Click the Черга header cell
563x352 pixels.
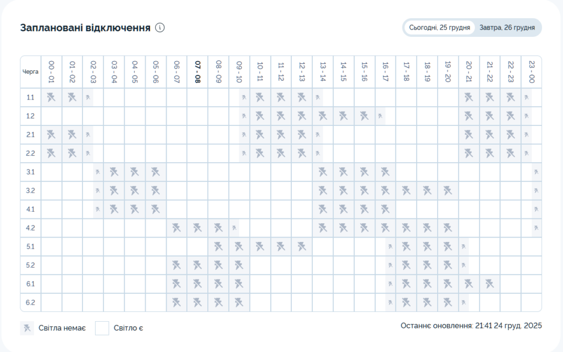click(x=30, y=72)
